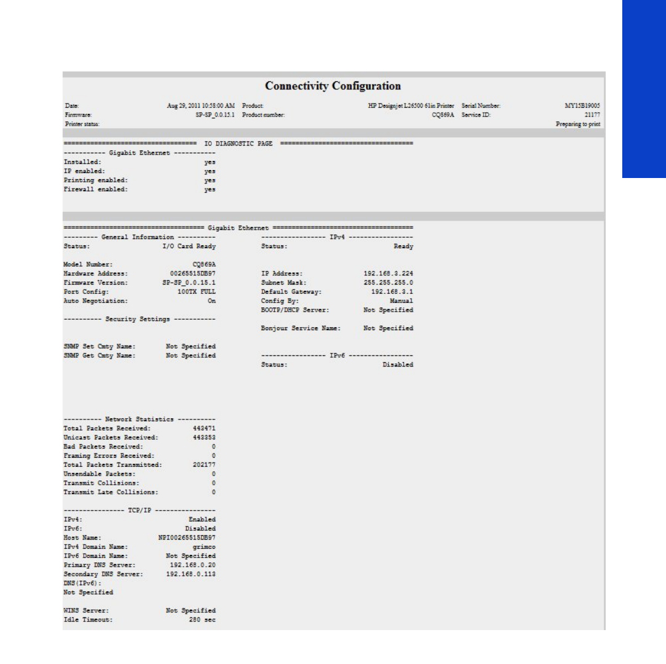Click the IPv6 section heading
The height and width of the screenshot is (664, 666).
[337, 355]
